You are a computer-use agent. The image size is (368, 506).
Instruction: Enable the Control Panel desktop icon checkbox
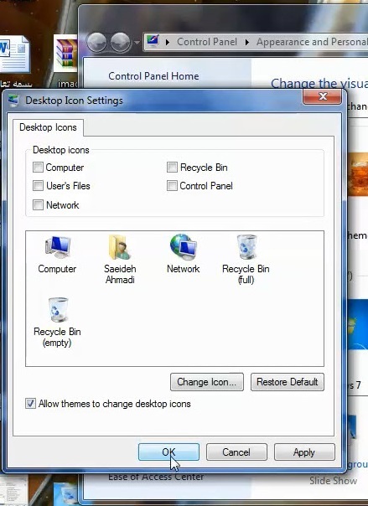(172, 185)
